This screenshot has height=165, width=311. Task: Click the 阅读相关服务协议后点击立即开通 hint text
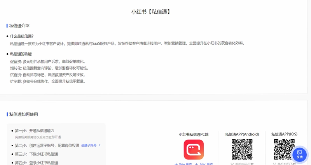click(x=38, y=137)
